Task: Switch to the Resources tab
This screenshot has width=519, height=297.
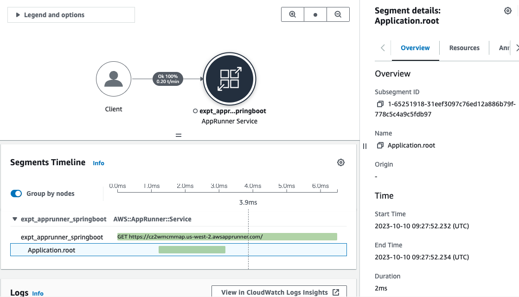Action: click(x=464, y=48)
